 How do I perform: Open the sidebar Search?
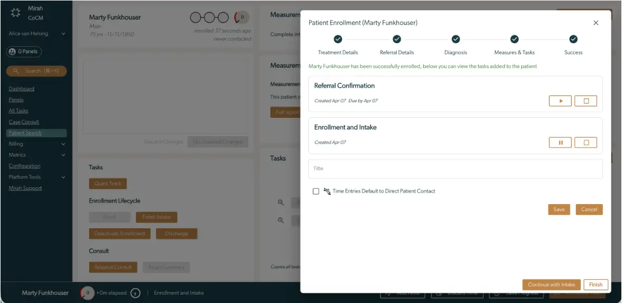coord(35,70)
